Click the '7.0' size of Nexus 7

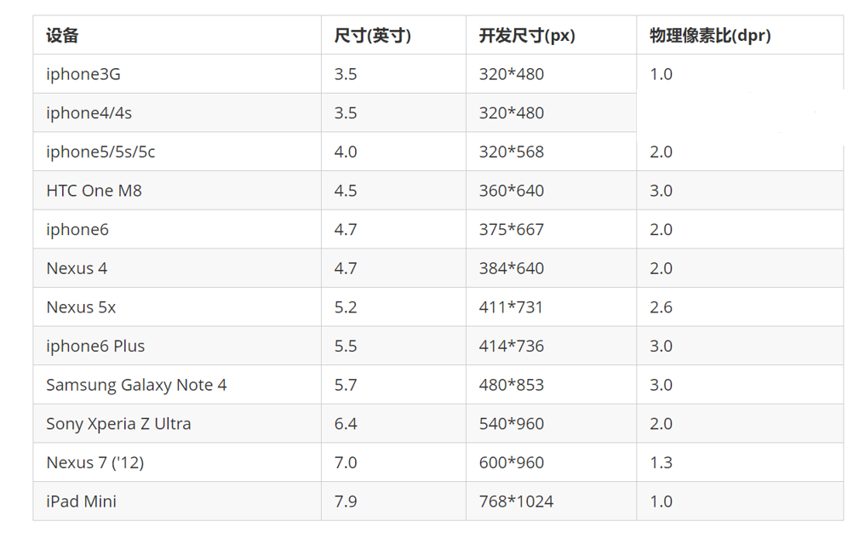click(x=346, y=463)
